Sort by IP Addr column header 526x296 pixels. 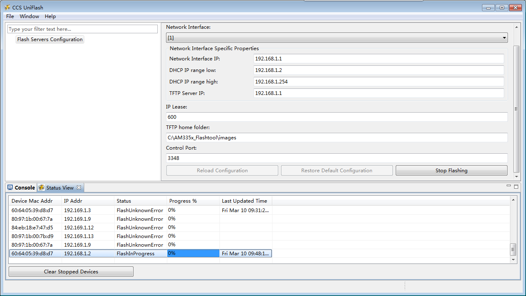point(88,201)
